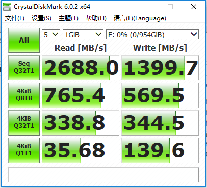Click the Seq read result 2688.0
Viewport: 207px width, 188px height.
[81, 68]
